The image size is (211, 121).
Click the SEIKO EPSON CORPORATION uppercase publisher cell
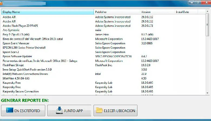pyautogui.click(x=113, y=56)
